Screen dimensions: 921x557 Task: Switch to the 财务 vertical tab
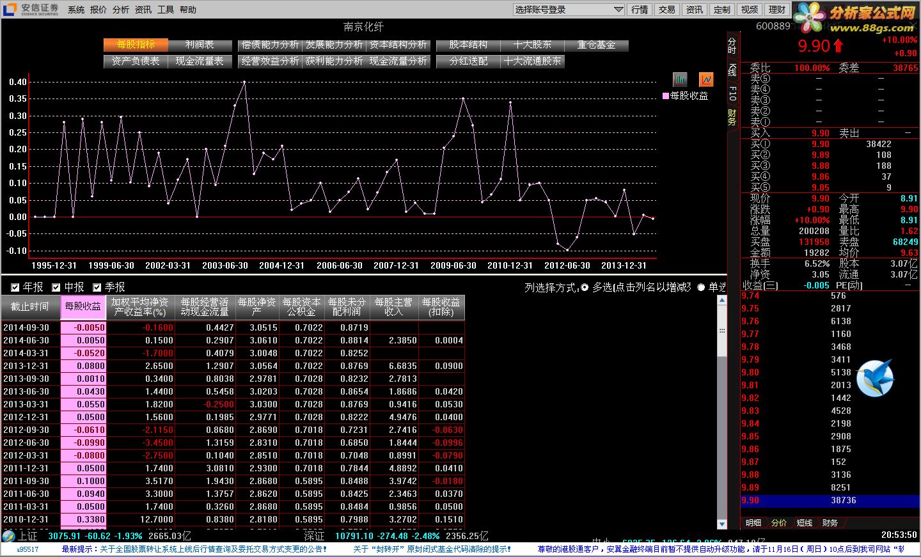coord(732,118)
